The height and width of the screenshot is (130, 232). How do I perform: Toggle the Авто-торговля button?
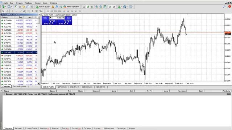pyautogui.click(x=71, y=7)
